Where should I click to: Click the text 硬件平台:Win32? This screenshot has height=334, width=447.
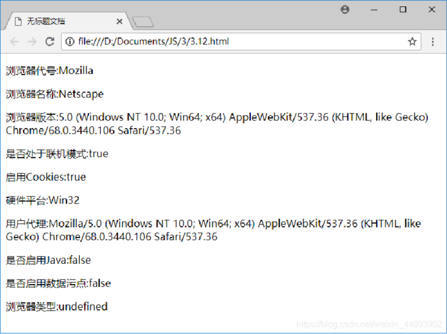(x=43, y=200)
